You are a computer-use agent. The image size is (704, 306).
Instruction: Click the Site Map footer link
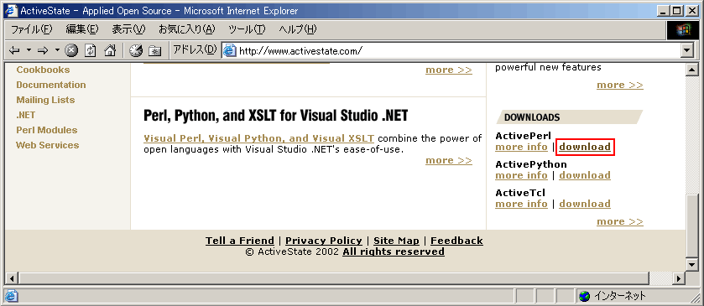coord(396,241)
